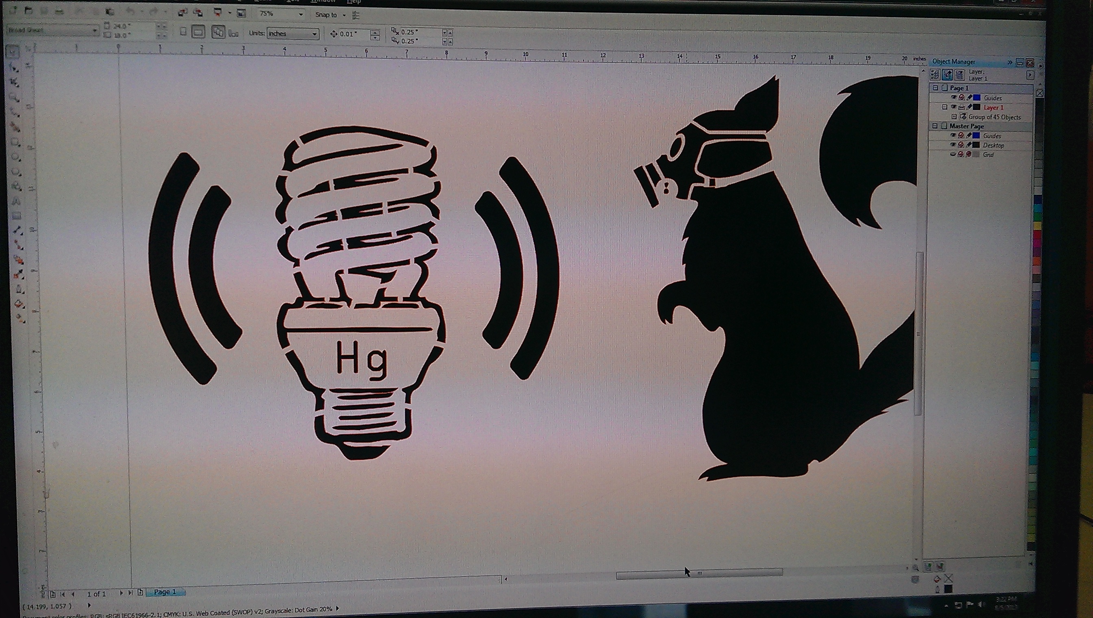Select the Crop tool
This screenshot has height=618, width=1093.
click(x=15, y=83)
